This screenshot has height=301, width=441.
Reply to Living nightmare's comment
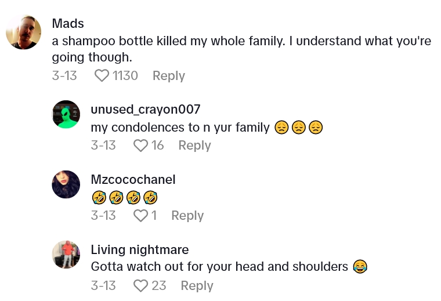[x=197, y=286]
